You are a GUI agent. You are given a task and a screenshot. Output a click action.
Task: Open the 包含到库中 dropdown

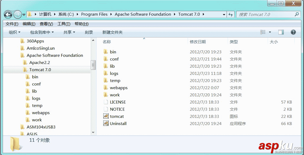pos(42,32)
